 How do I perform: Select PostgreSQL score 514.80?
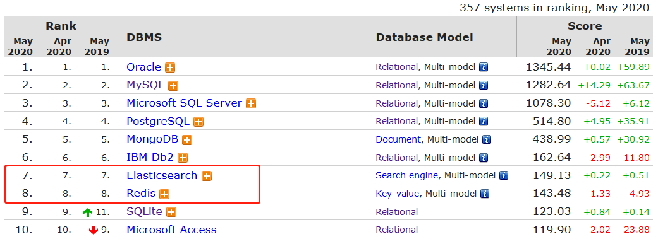(552, 121)
